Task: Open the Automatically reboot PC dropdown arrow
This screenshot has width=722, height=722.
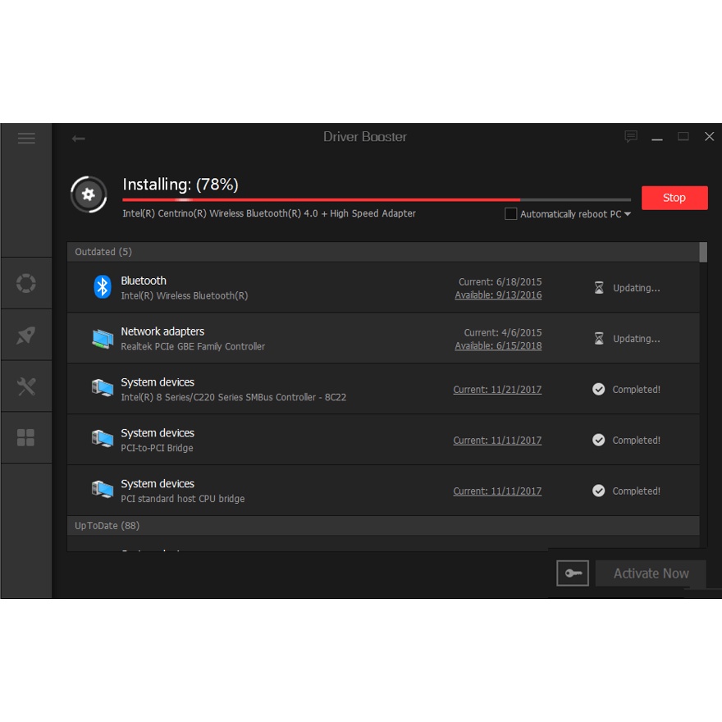Action: [x=626, y=213]
